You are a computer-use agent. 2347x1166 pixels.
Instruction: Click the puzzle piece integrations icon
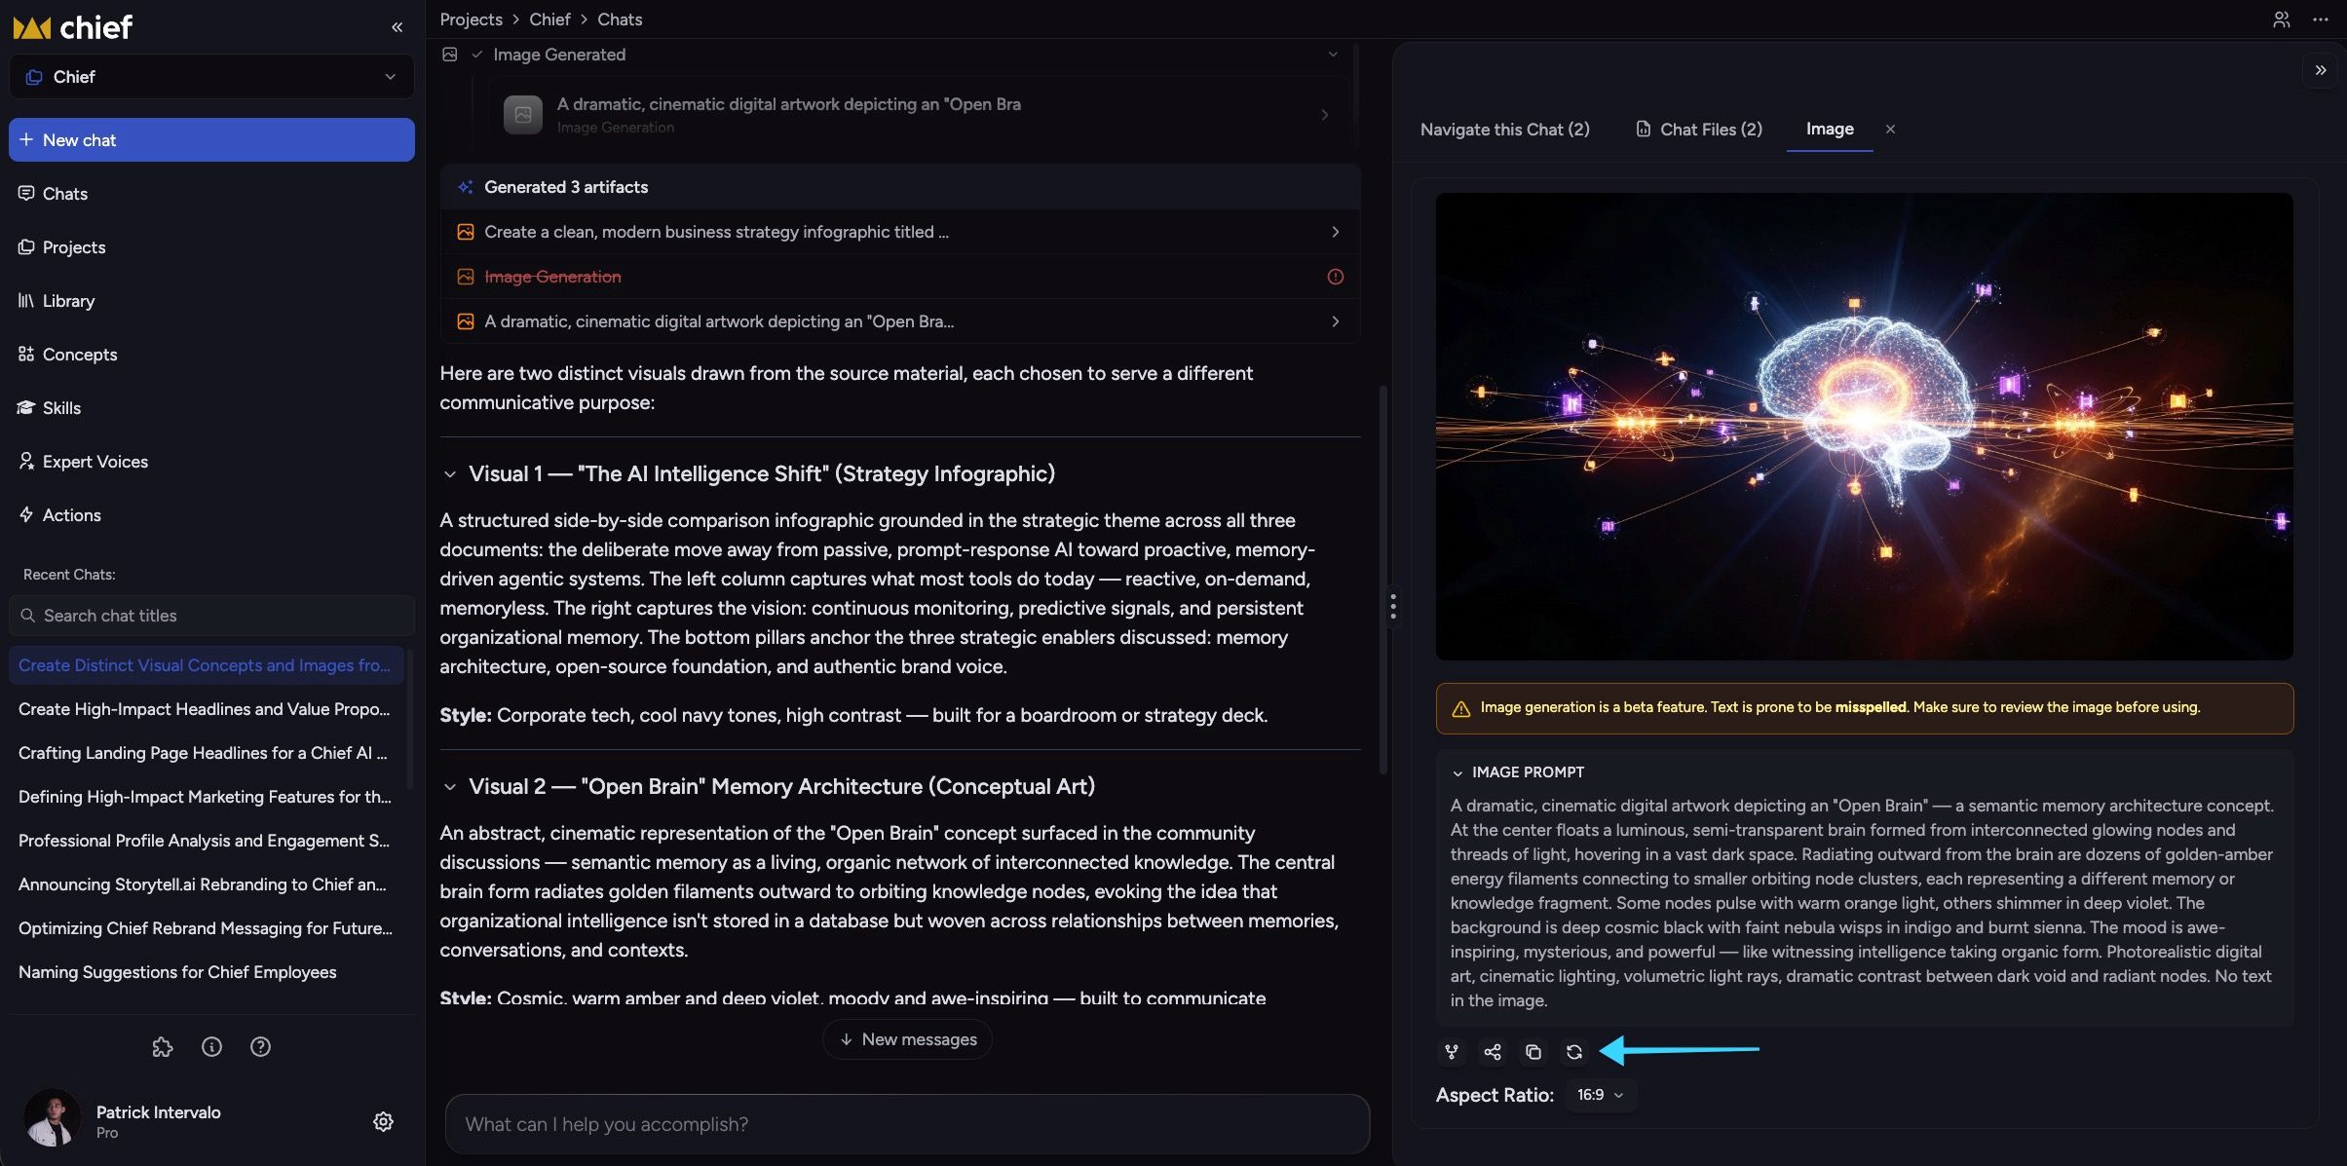click(x=163, y=1046)
